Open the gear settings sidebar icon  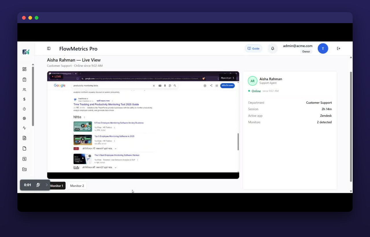coord(24,118)
